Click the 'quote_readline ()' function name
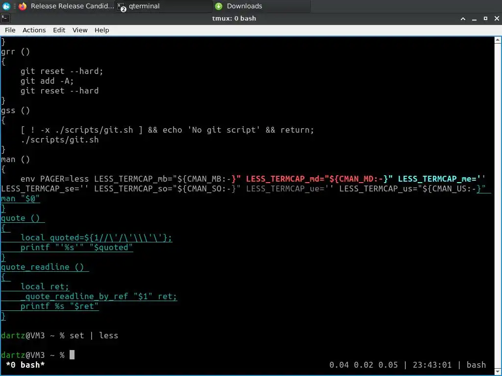The height and width of the screenshot is (376, 502). coord(42,267)
